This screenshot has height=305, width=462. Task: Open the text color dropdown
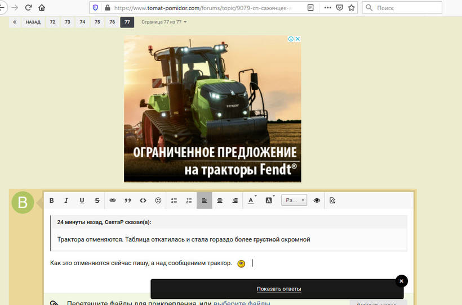pyautogui.click(x=251, y=201)
